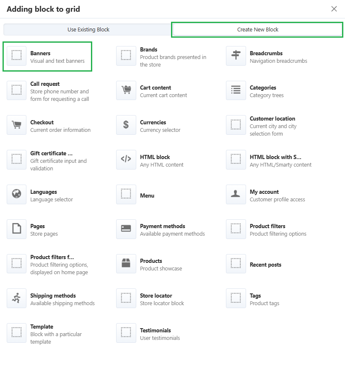Select the Menu block title
The width and height of the screenshot is (345, 365).
coord(147,195)
